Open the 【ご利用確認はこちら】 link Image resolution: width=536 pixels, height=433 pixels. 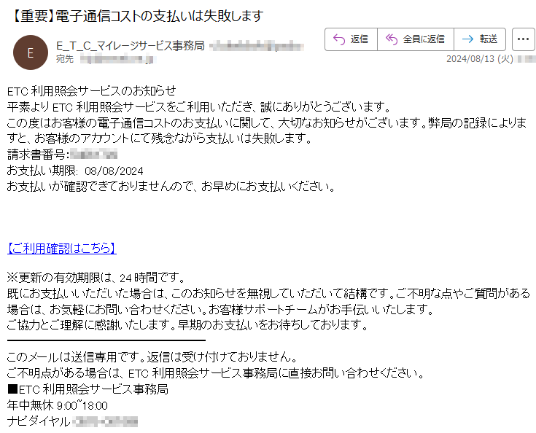[62, 248]
